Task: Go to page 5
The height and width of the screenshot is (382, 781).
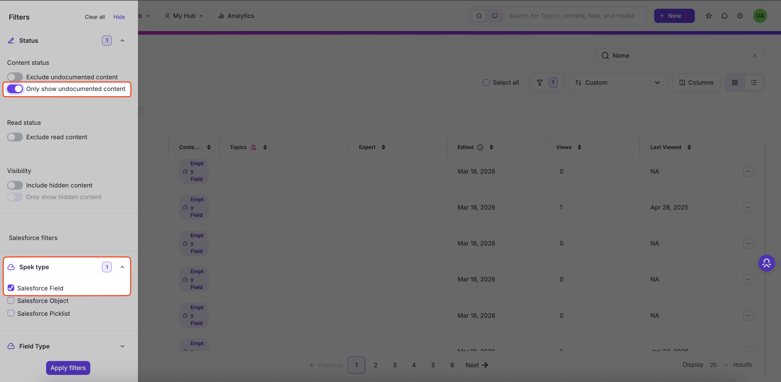Action: (433, 365)
